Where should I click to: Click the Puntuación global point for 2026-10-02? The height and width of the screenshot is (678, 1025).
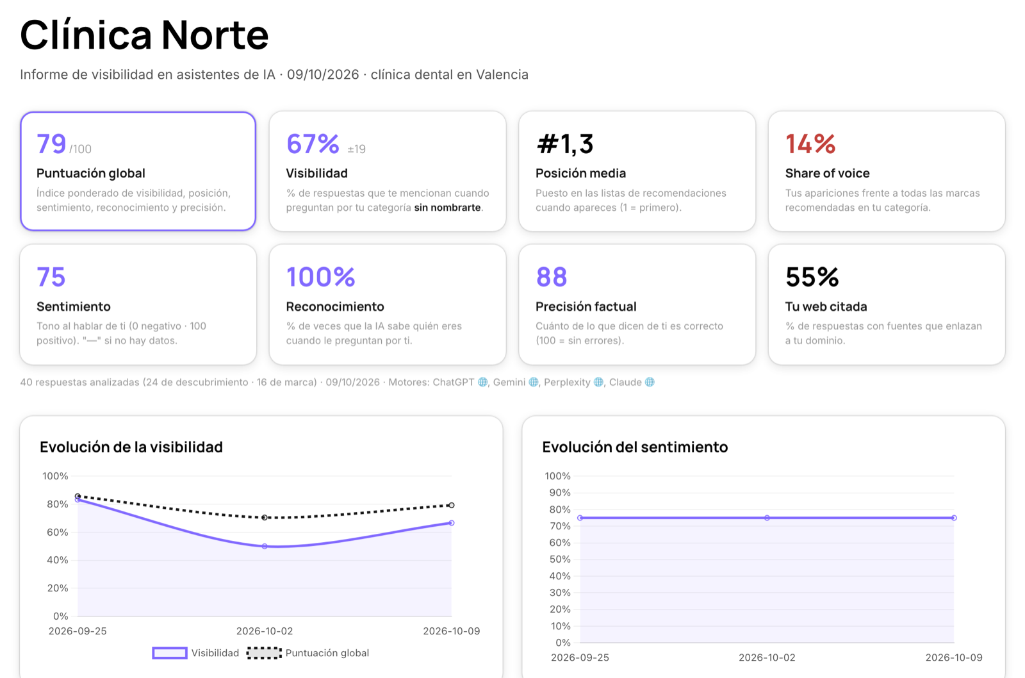coord(265,518)
